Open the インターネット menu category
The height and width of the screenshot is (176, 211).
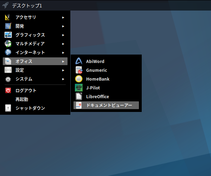click(x=35, y=52)
